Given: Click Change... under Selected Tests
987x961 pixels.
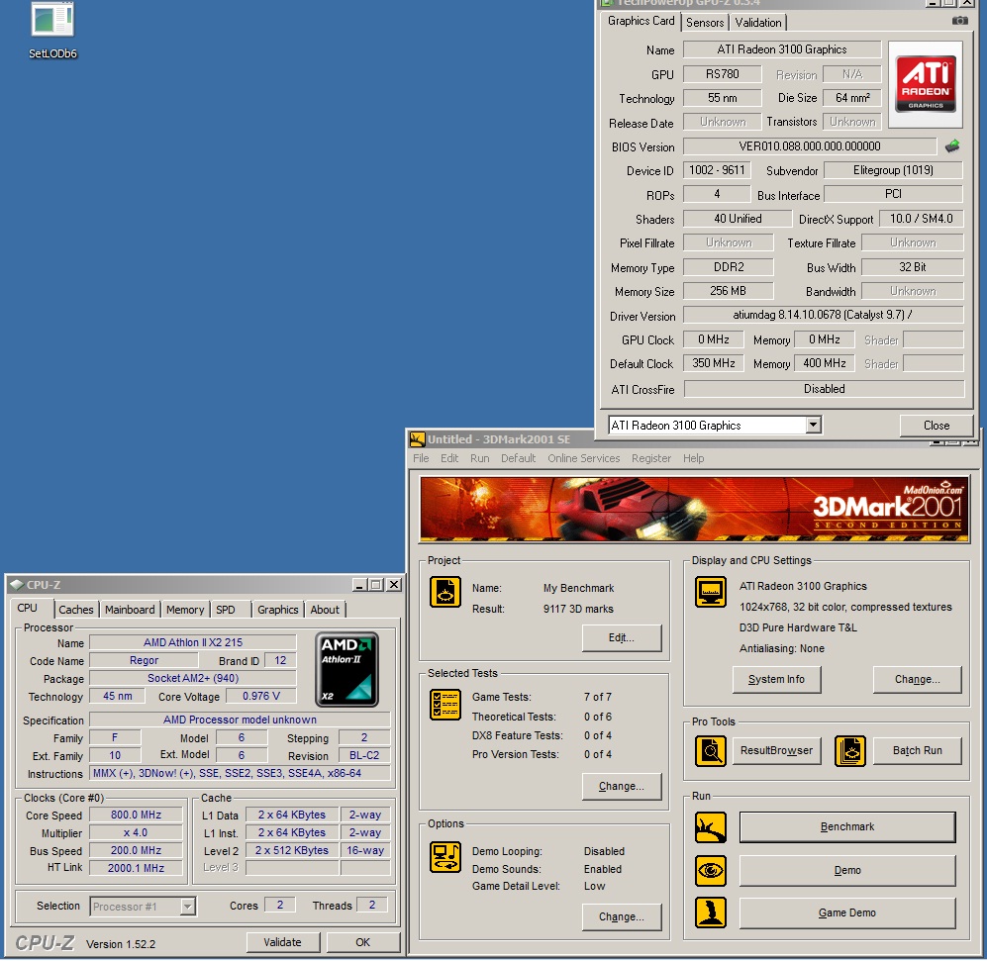Looking at the screenshot, I should (622, 786).
